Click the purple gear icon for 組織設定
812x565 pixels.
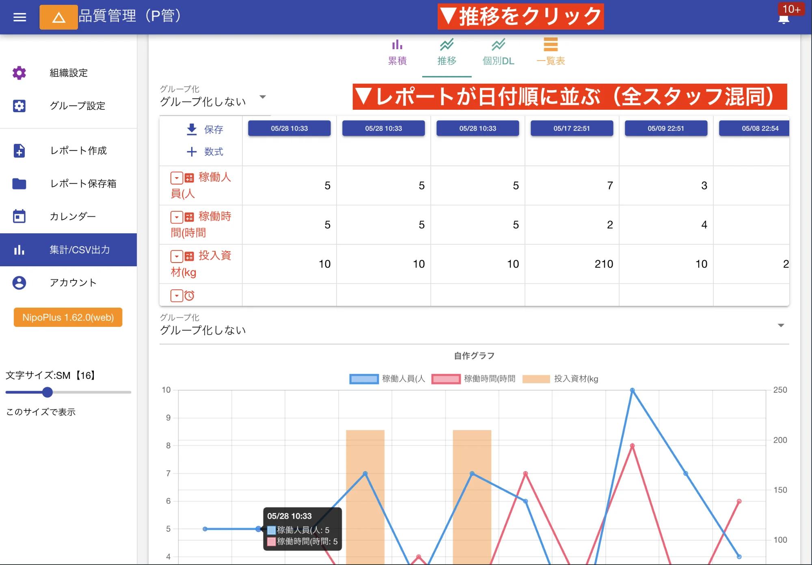tap(19, 73)
